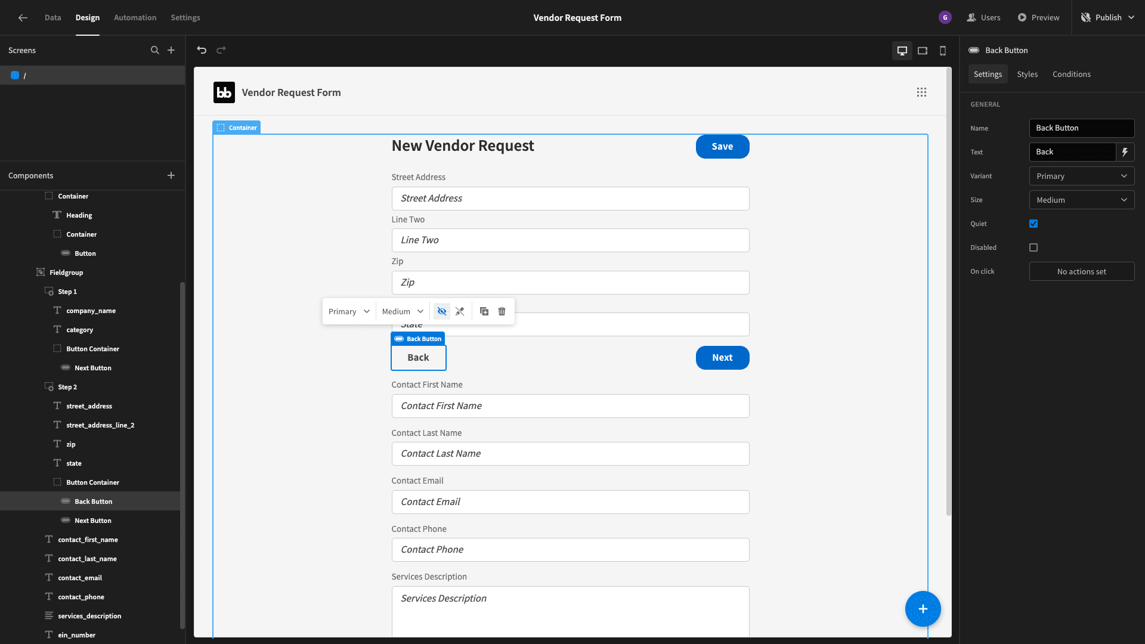Click the Container label tag on canvas
This screenshot has height=644, width=1145.
(237, 128)
